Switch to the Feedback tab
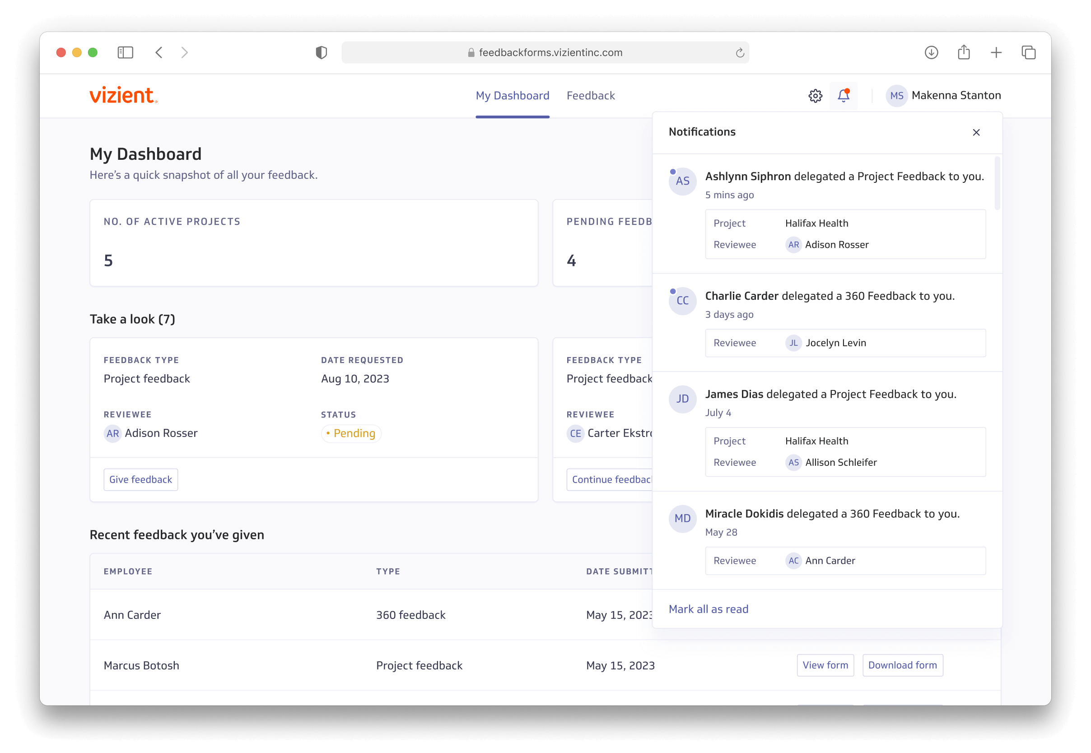Viewport: 1091px width, 753px height. pos(590,96)
